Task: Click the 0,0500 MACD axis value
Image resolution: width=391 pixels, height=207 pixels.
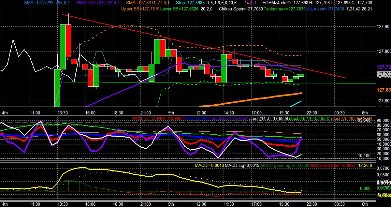Action: point(384,175)
